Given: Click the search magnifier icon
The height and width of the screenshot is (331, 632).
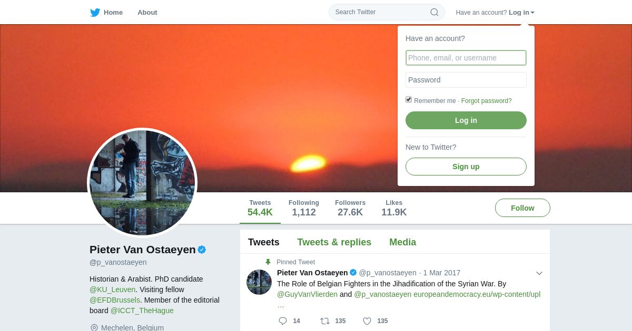Looking at the screenshot, I should 434,12.
